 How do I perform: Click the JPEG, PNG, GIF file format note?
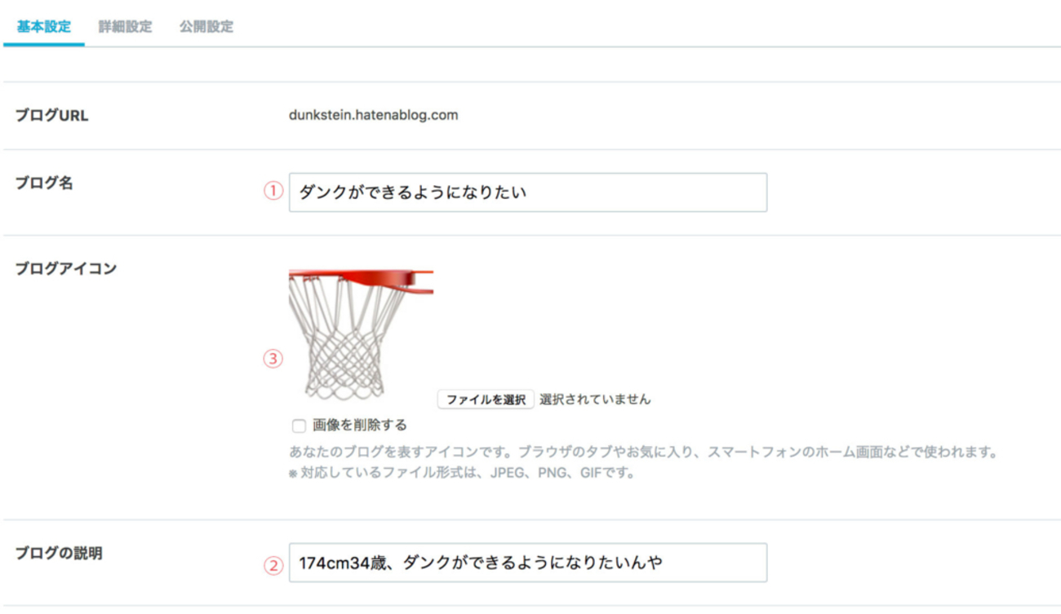click(461, 473)
